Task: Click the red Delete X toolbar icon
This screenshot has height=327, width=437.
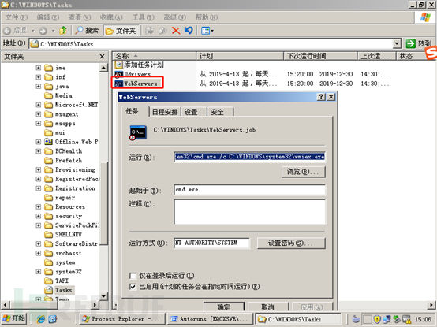Action: coord(176,30)
